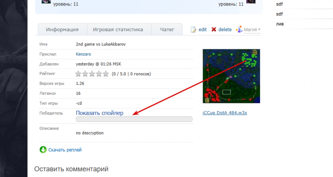Click the edit notepad icon
Image resolution: width=333 pixels, height=177 pixels.
point(193,29)
